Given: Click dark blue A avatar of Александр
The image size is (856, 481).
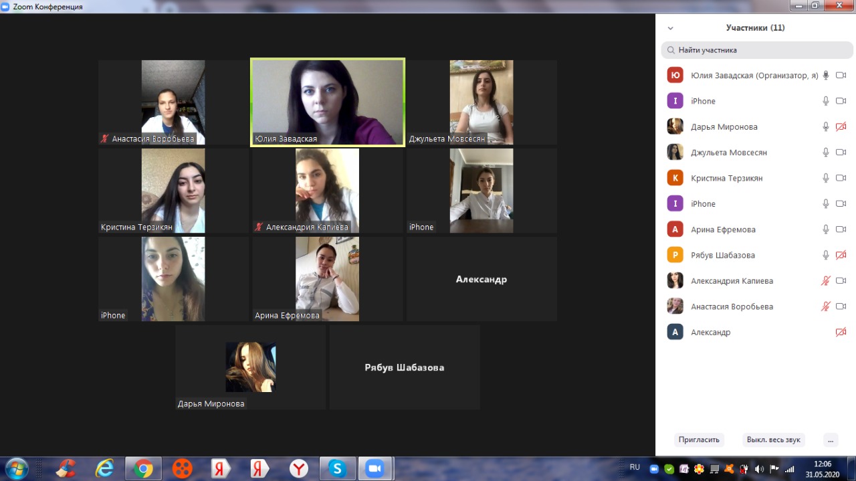Looking at the screenshot, I should pos(675,332).
